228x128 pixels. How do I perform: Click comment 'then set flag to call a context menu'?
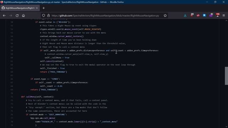pos(62,47)
